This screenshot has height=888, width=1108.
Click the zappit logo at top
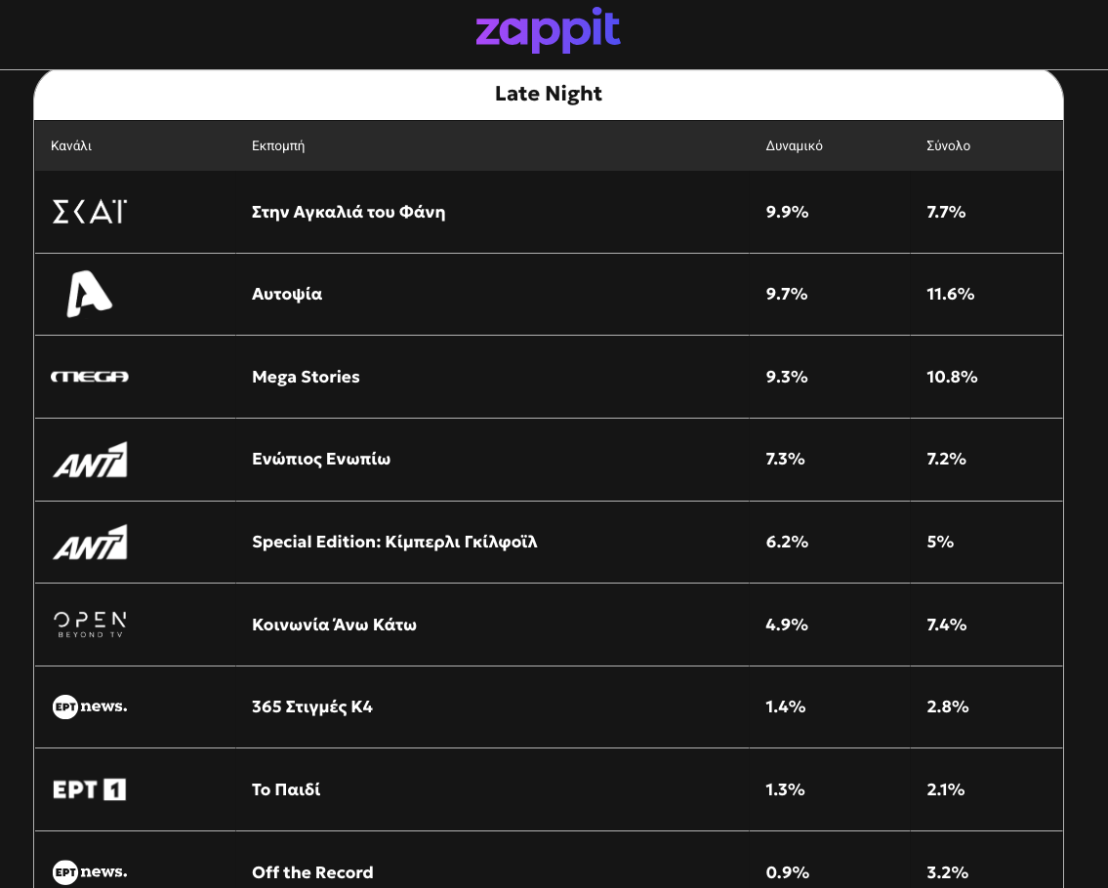[548, 32]
